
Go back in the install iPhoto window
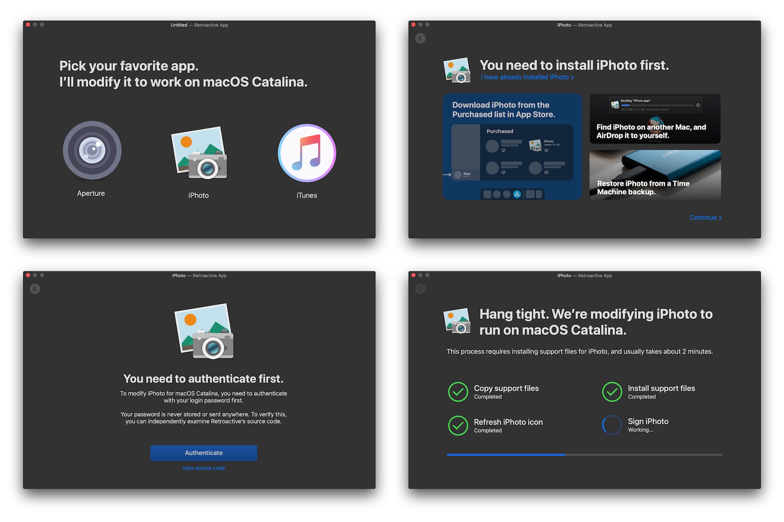[420, 38]
